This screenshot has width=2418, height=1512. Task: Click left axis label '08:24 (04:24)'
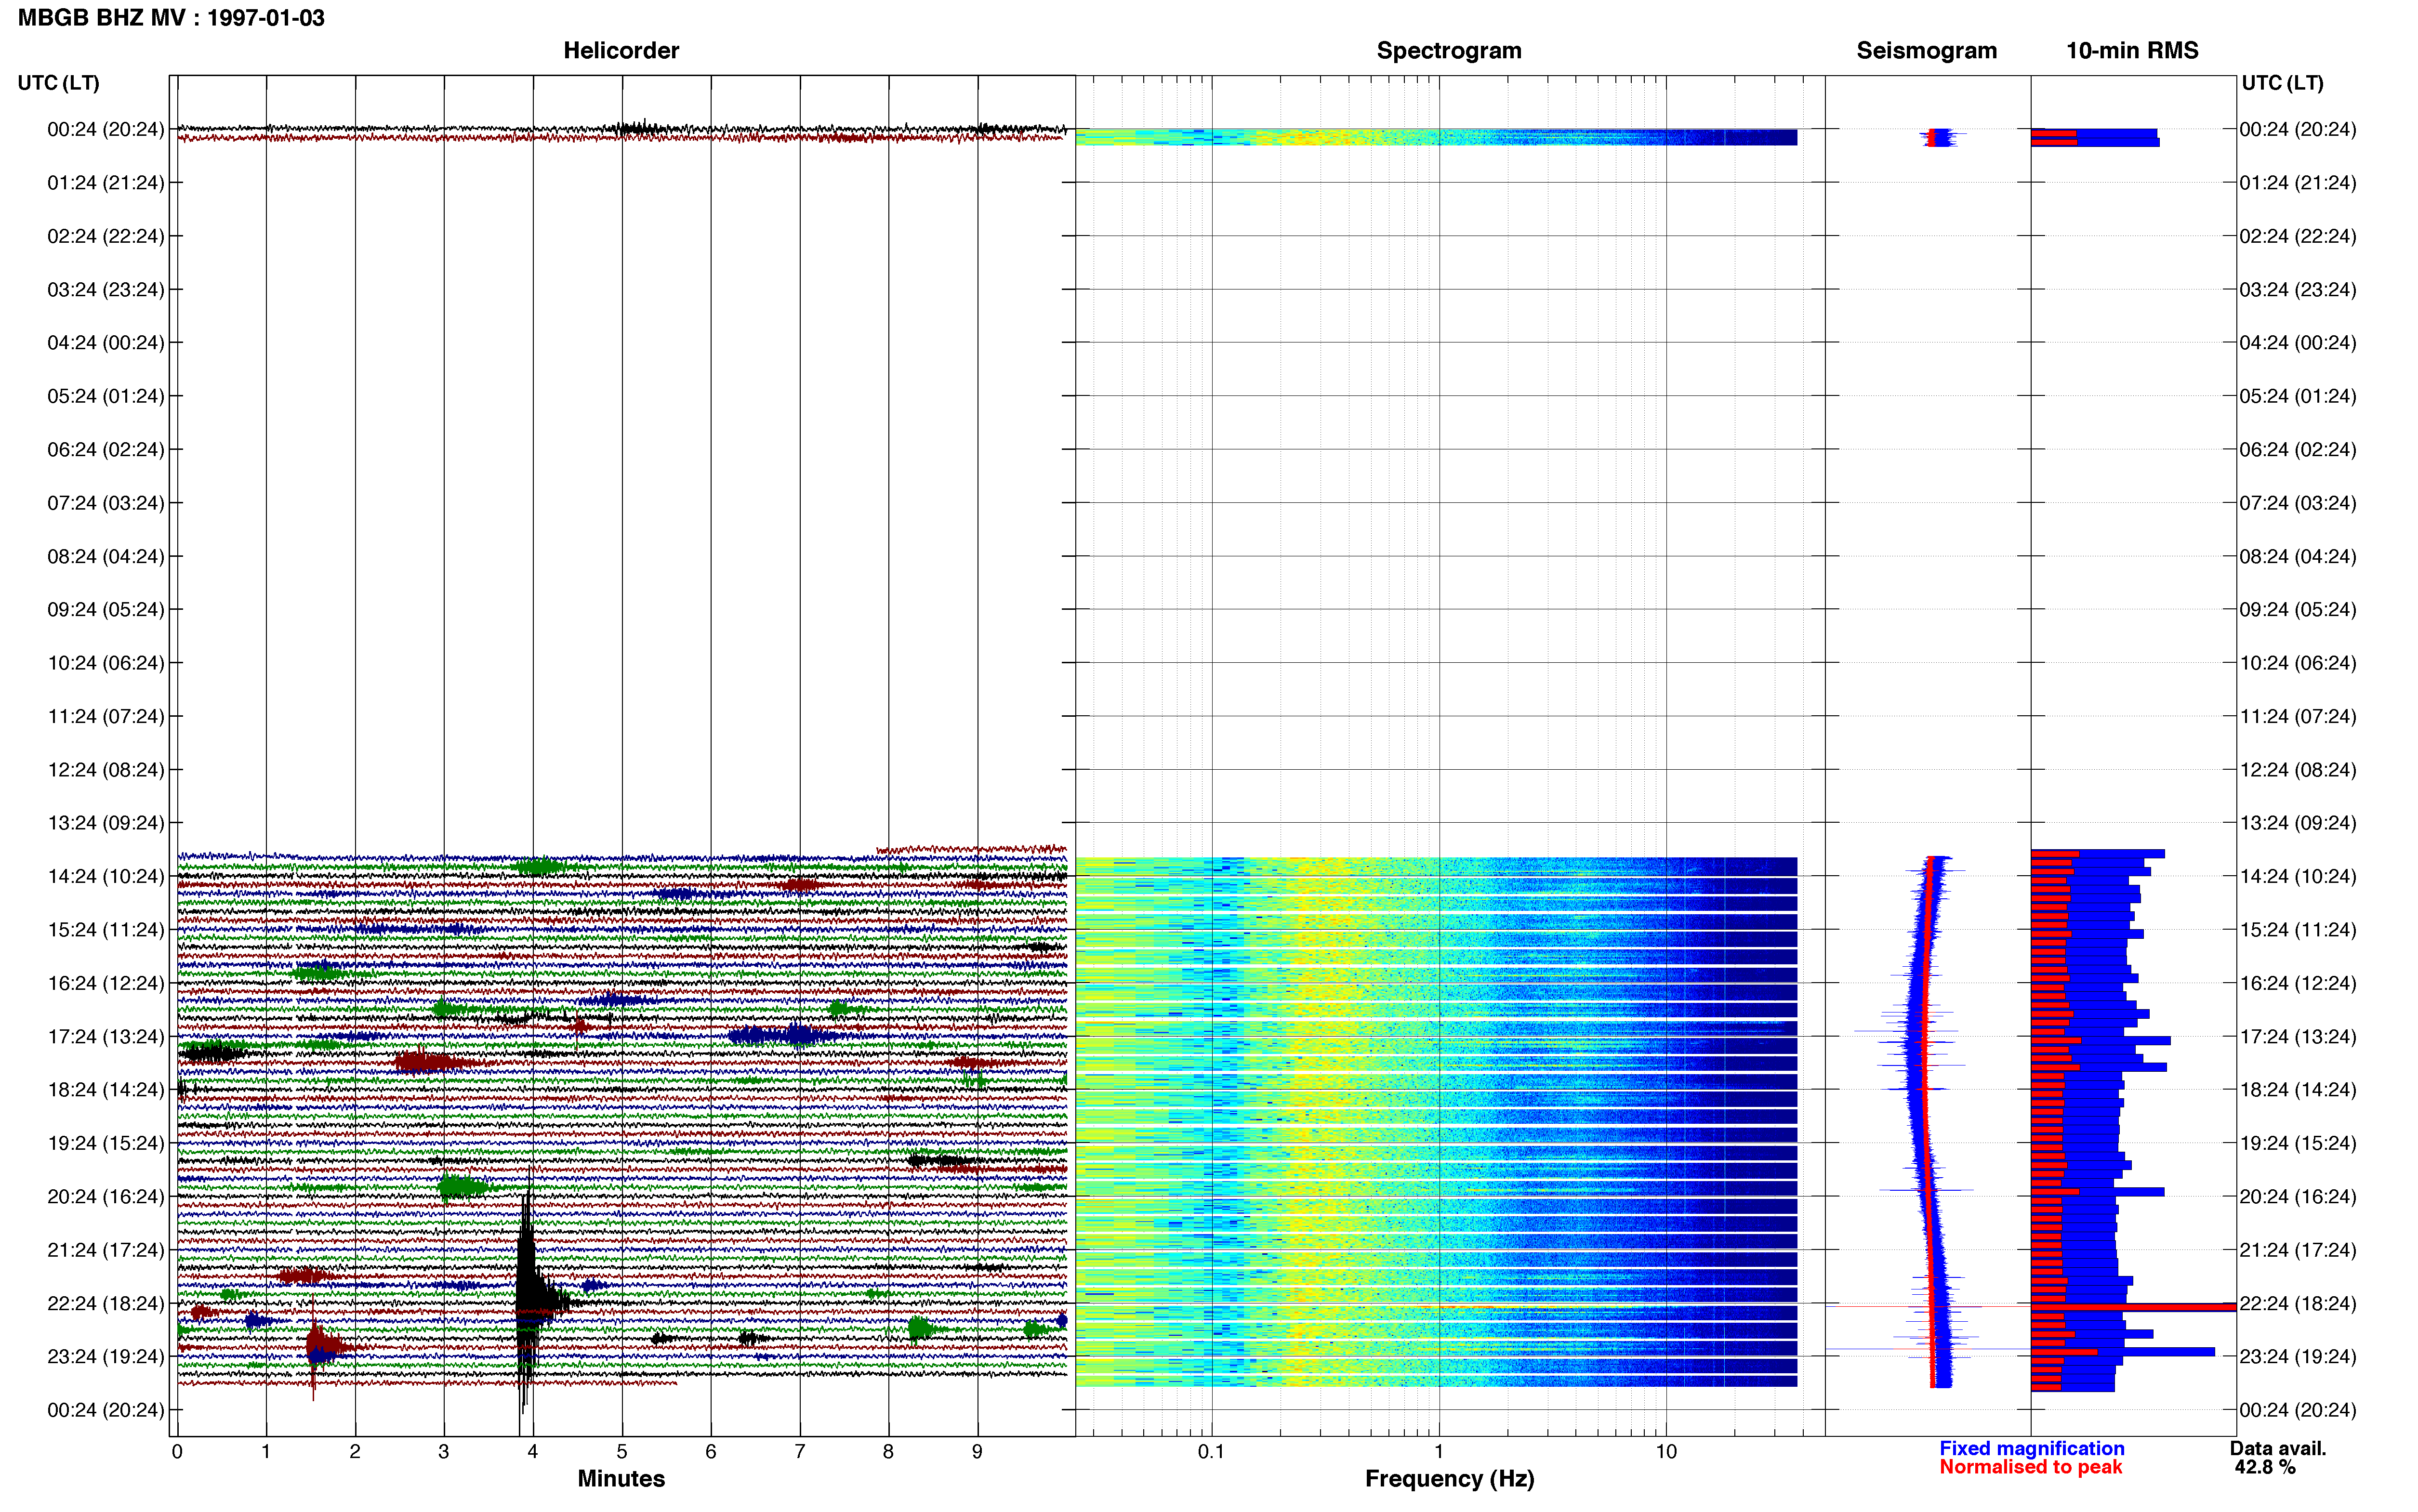(x=106, y=556)
